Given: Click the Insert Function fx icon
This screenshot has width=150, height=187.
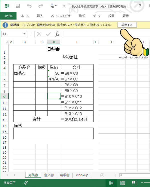Looking at the screenshot, I should pos(57,34).
